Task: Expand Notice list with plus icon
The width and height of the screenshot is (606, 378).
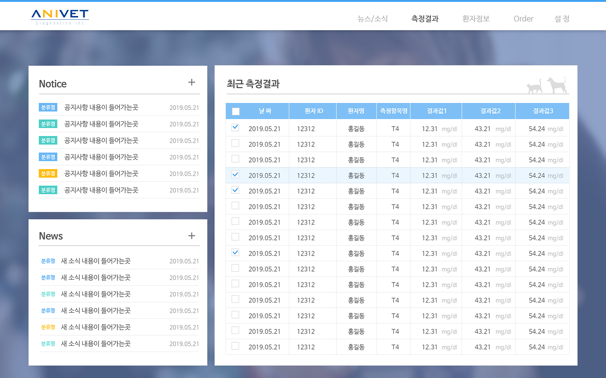Action: coord(192,83)
